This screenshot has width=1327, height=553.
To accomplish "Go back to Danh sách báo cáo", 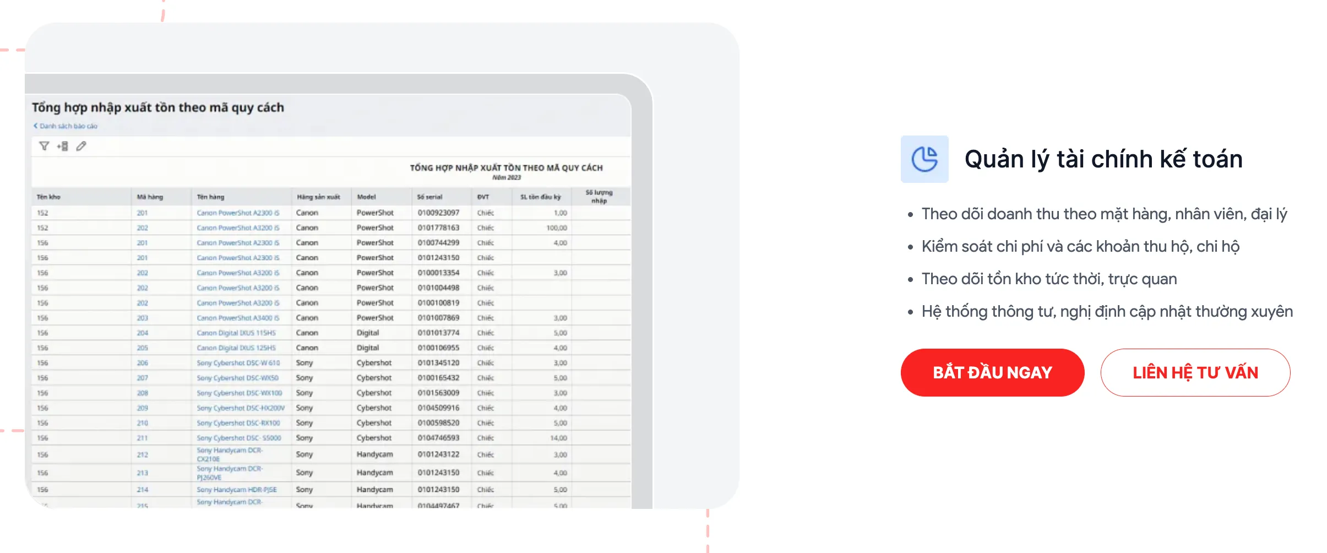I will click(x=68, y=126).
